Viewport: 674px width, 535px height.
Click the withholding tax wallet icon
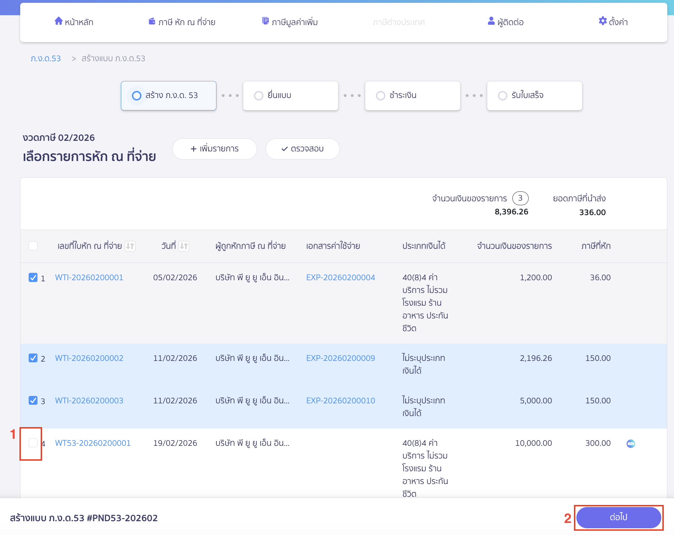pyautogui.click(x=152, y=21)
